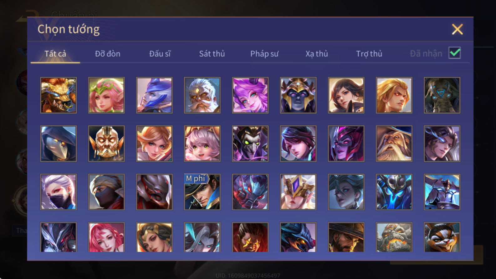
Task: Select the plague doctor hooded hero
Action: 59,144
